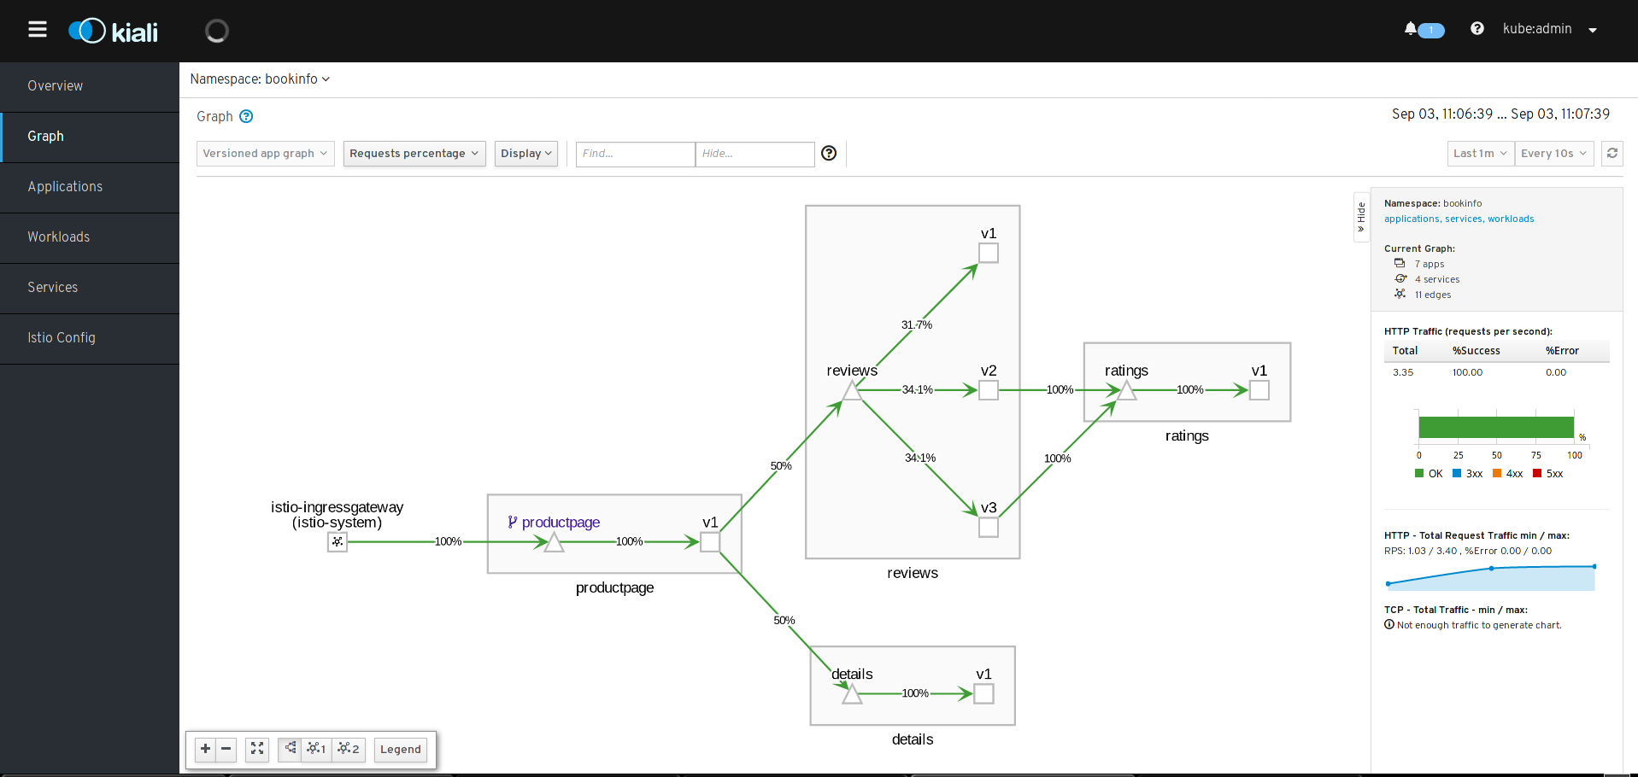1638x777 pixels.
Task: Apply layout 1 graph icon
Action: pos(317,749)
